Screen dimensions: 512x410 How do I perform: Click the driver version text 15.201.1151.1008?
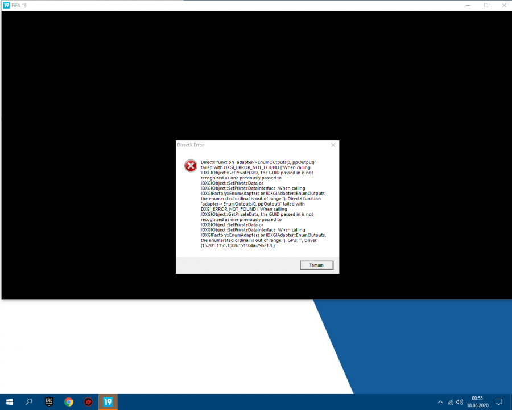coord(237,245)
